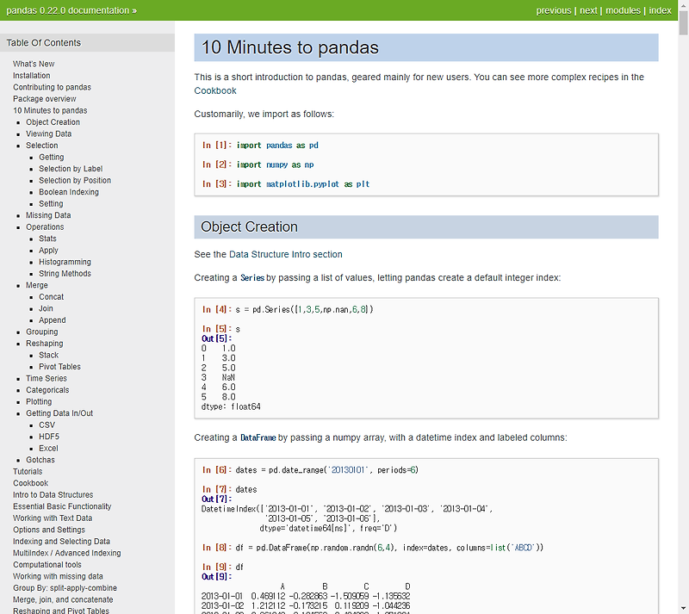
Task: Open Apply subsection link
Action: pyautogui.click(x=48, y=251)
